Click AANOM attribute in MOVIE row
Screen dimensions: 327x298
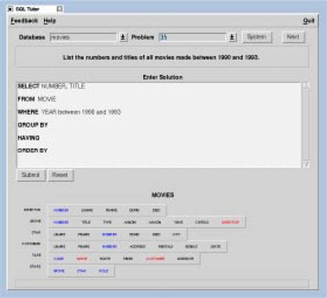130,222
